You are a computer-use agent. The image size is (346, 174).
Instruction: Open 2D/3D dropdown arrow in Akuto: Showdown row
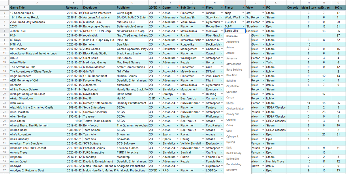(x=159, y=99)
